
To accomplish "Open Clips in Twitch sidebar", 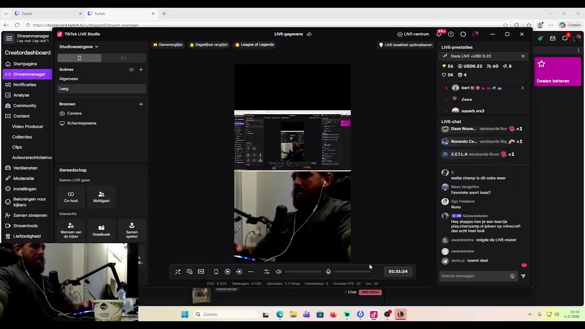I will click(17, 147).
